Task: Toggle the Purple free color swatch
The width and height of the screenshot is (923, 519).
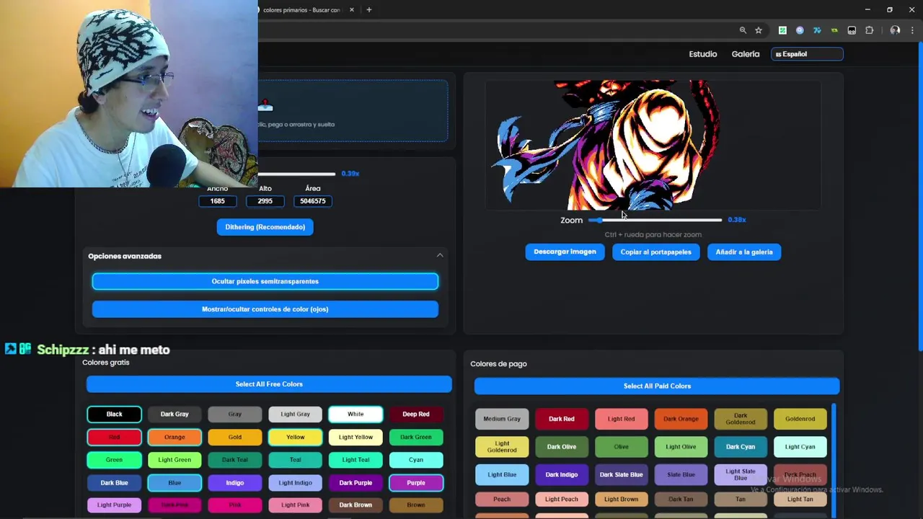Action: [x=416, y=483]
